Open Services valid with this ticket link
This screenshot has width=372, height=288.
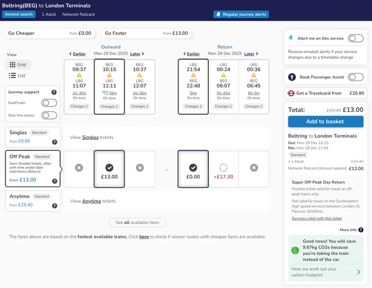[317, 218]
